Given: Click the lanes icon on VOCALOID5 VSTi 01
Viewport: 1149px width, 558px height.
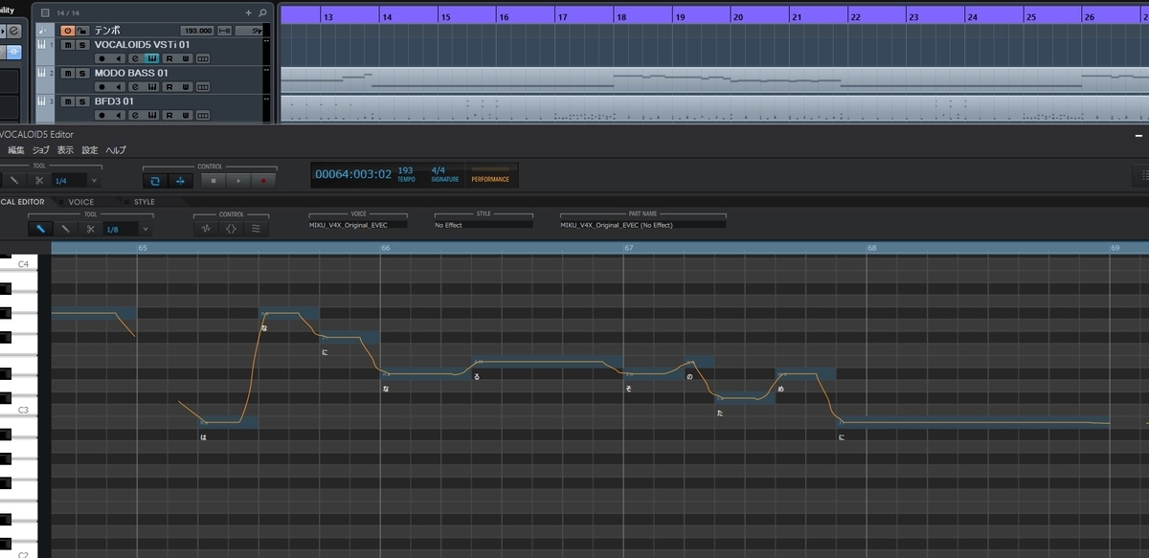Looking at the screenshot, I should coord(203,58).
